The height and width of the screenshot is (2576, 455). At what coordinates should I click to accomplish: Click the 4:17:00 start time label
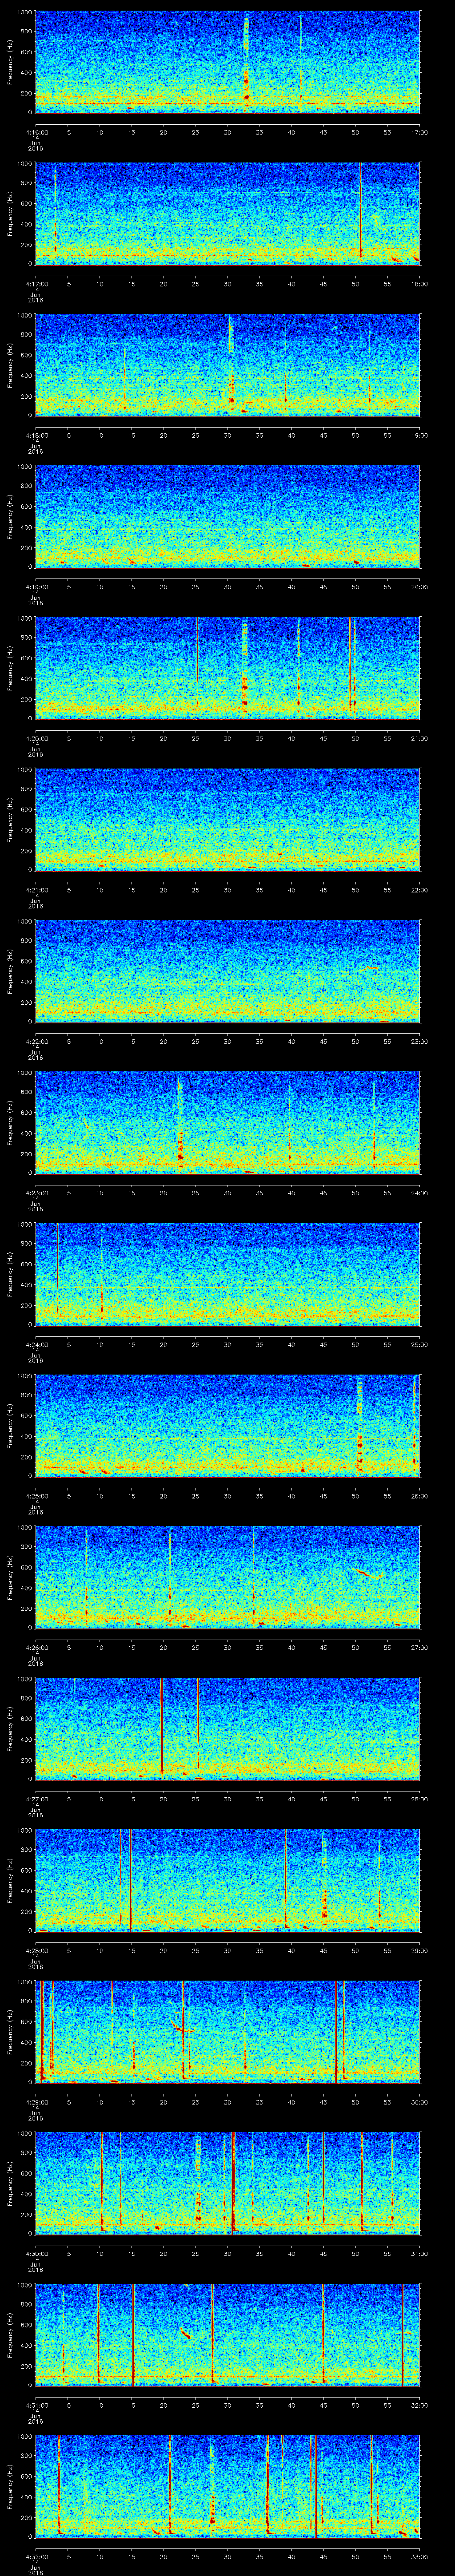point(36,284)
